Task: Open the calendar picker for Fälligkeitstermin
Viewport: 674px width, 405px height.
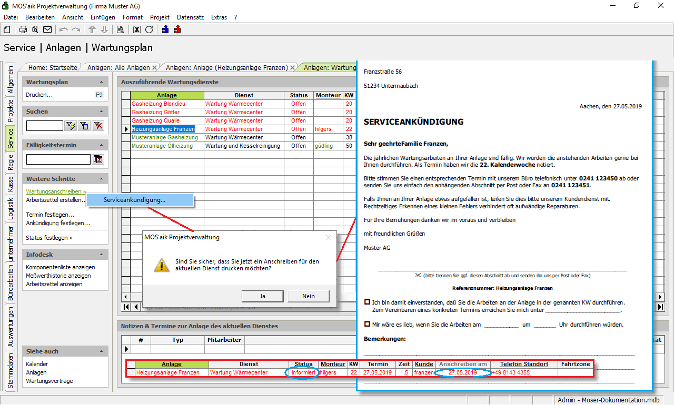Action: pos(98,159)
